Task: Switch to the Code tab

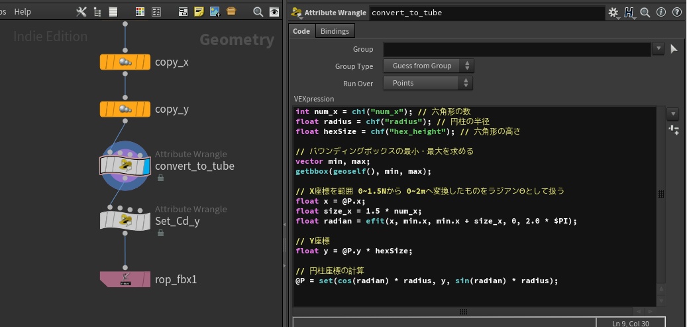Action: (x=301, y=31)
